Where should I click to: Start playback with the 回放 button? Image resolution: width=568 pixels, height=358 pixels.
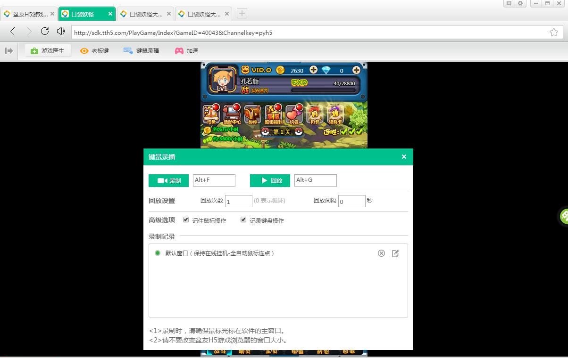[x=269, y=180]
